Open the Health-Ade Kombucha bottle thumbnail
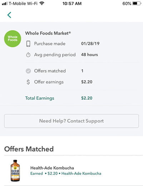The width and height of the screenshot is (143, 186). pos(15,171)
